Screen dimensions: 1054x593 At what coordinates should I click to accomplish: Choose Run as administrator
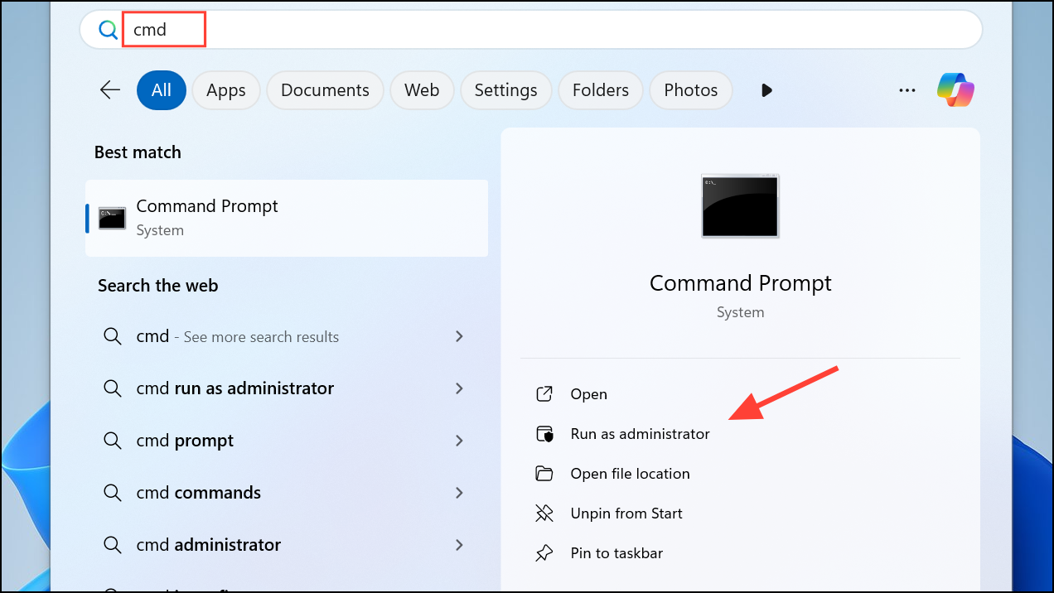640,434
